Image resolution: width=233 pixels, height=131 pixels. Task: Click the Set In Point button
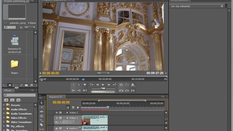coord(74,85)
